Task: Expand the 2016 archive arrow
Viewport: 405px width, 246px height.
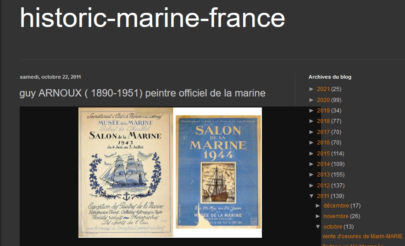Action: 311,143
